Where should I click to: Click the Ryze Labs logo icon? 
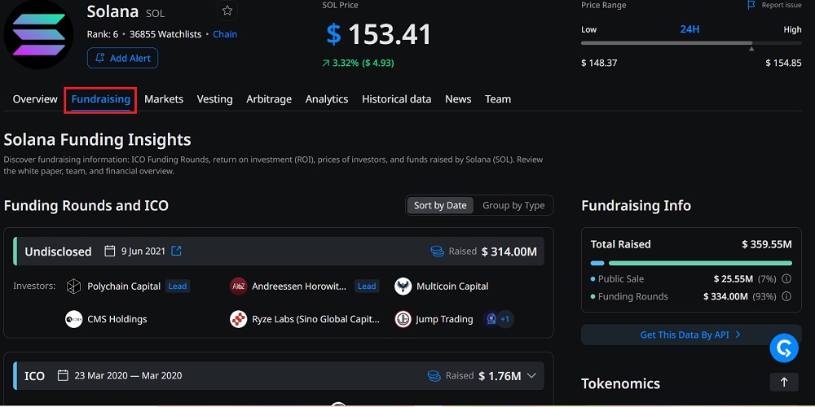click(x=238, y=319)
